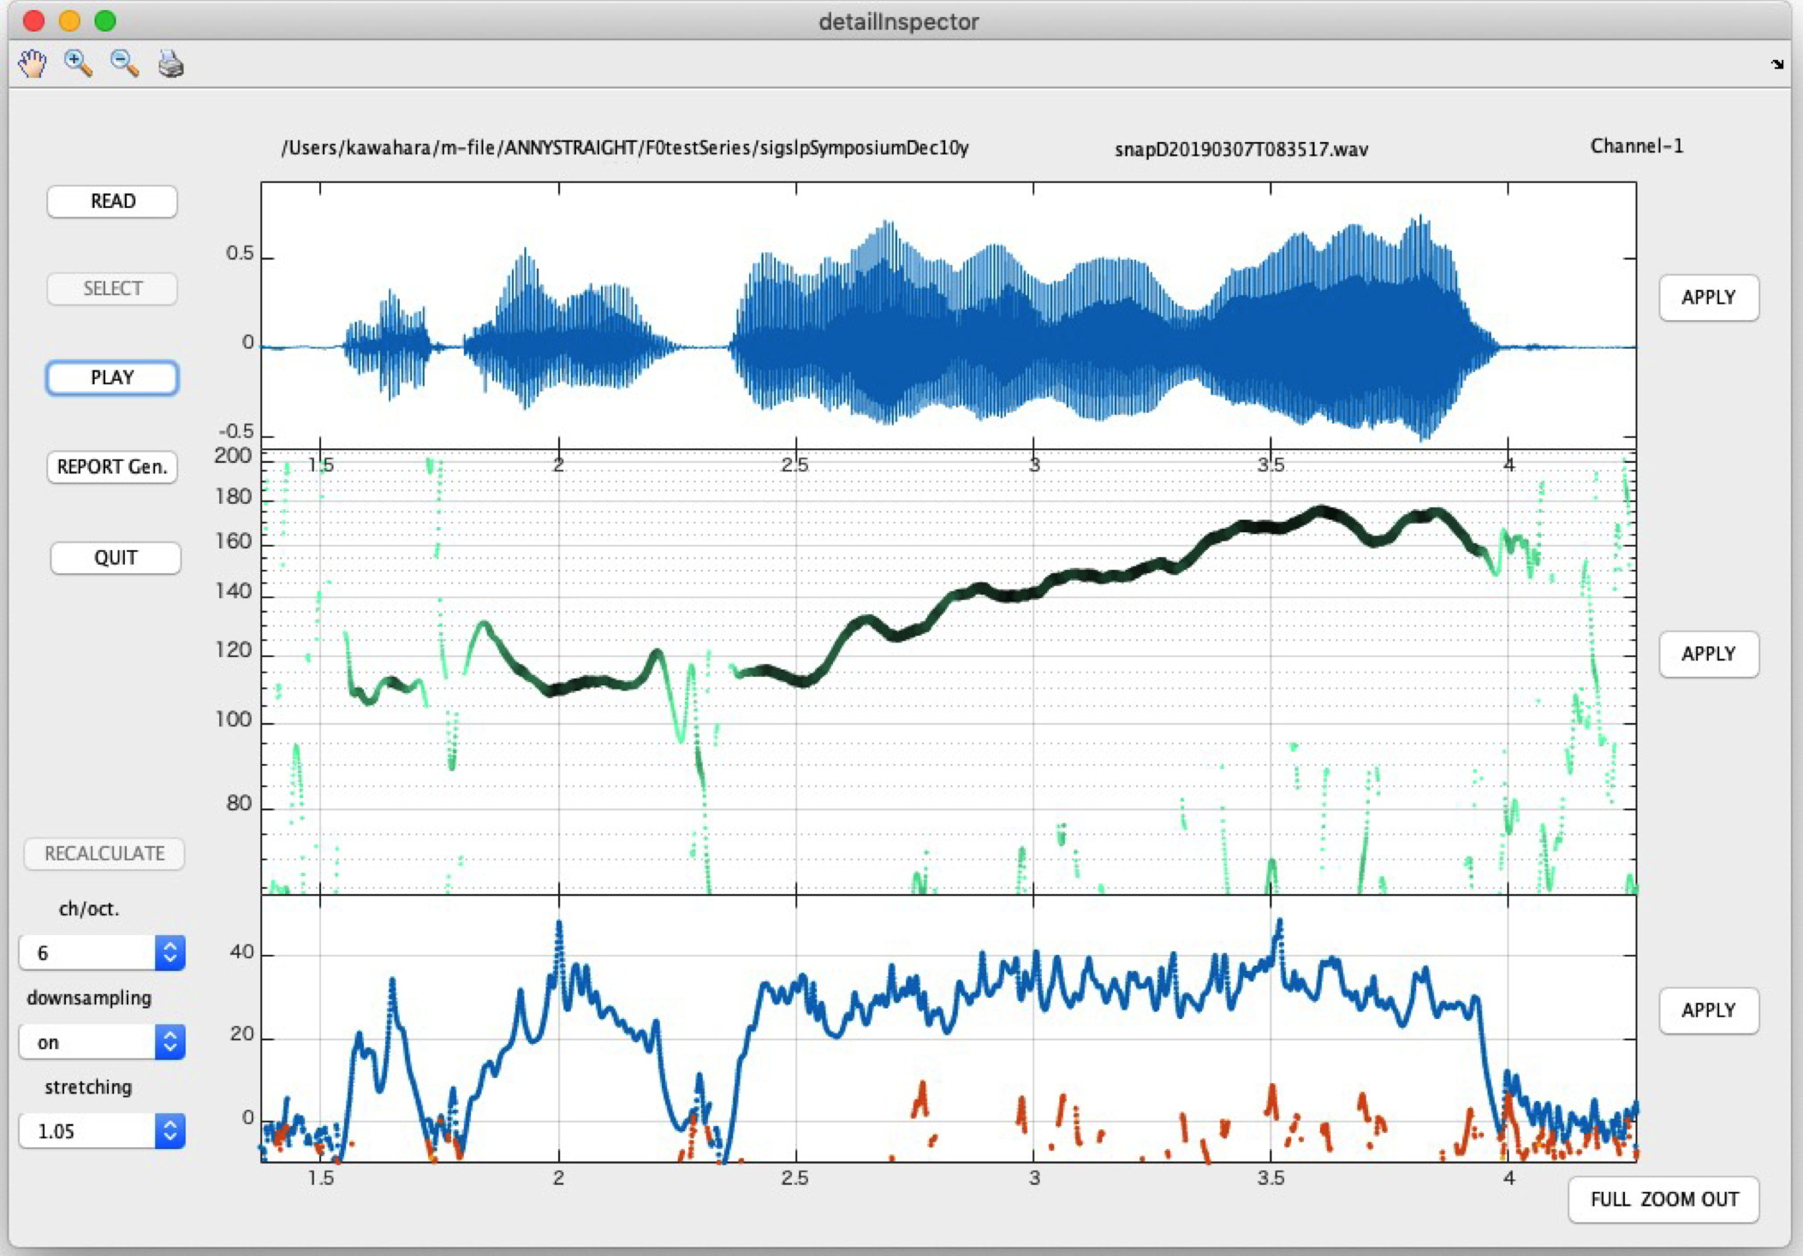The image size is (1803, 1256).
Task: Open the stretching dropdown showing 1.05
Action: click(102, 1130)
